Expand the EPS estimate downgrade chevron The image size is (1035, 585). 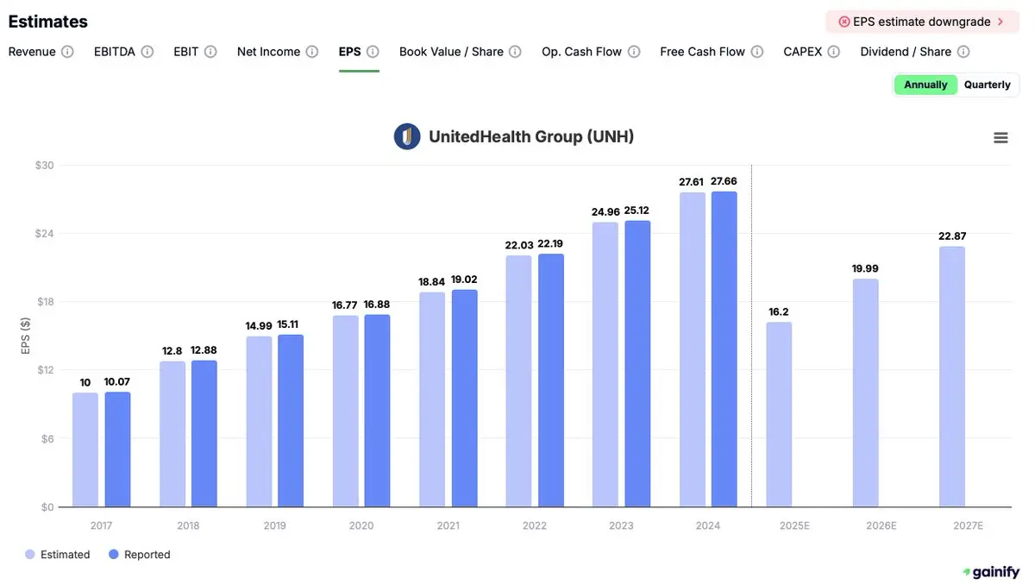coord(1000,22)
